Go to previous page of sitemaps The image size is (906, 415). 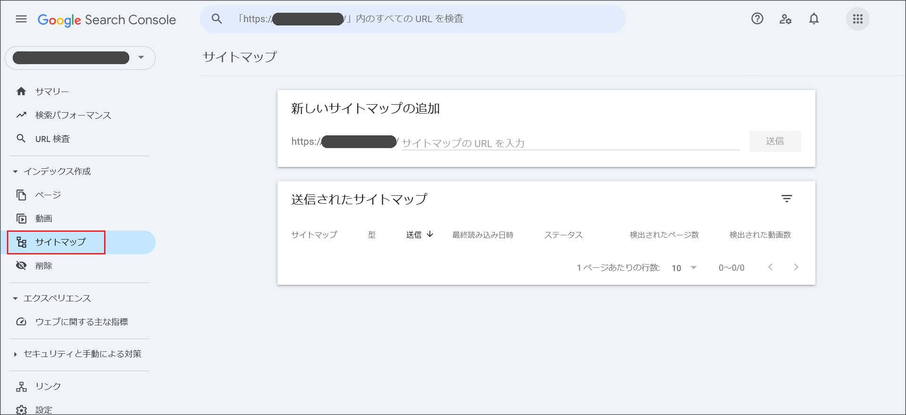(770, 267)
